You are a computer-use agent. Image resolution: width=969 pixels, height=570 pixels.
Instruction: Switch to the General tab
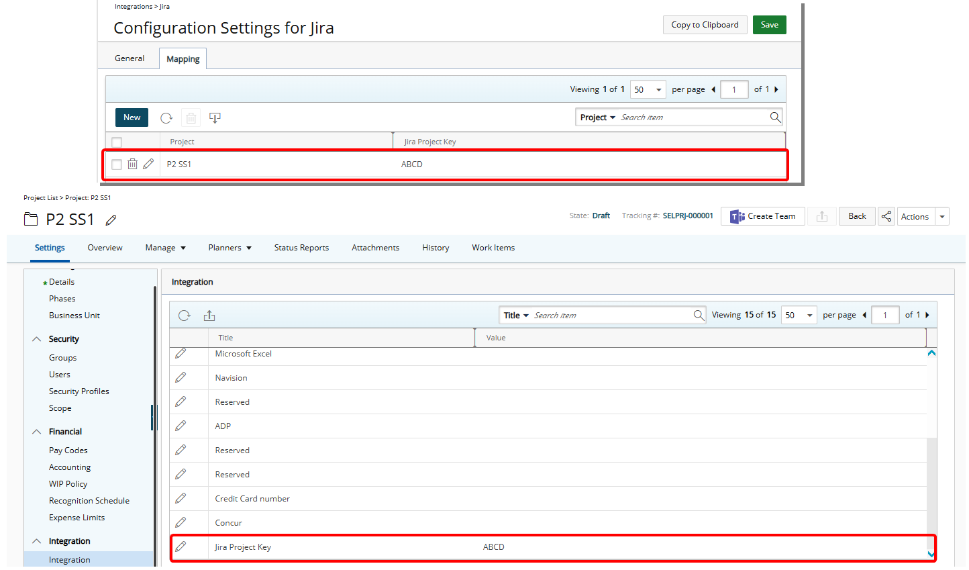tap(129, 58)
